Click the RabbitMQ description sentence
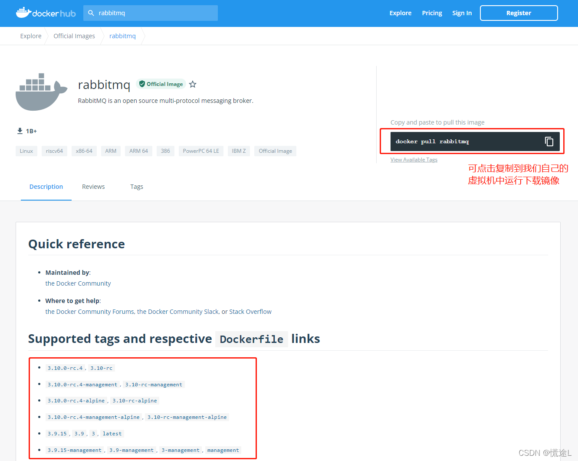Screen dimensions: 578x461 pos(166,101)
